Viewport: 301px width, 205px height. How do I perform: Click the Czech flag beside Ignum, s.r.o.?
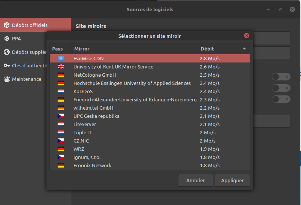[x=61, y=157]
